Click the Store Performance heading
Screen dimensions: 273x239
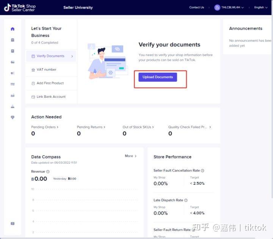(x=173, y=157)
